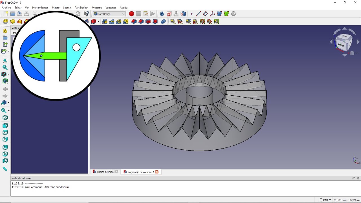This screenshot has height=203, width=361.
Task: Apply the Mirrored feature
Action: [105, 21]
